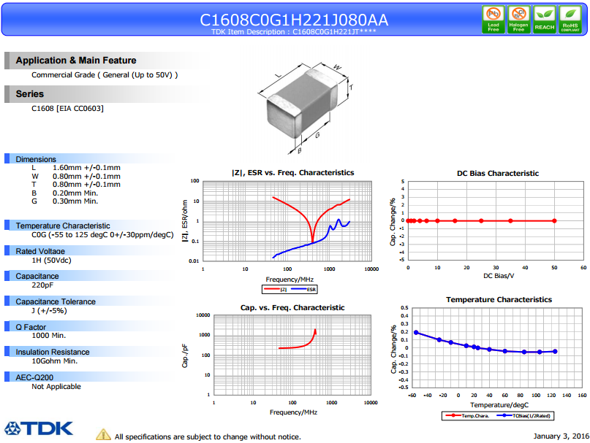This screenshot has height=443, width=590.
Task: Click the Capacitance Tolerance heading
Action: pos(56,301)
